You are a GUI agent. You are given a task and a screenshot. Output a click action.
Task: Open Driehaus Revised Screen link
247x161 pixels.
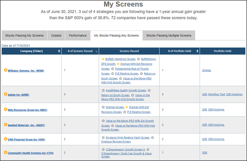(x=116, y=141)
